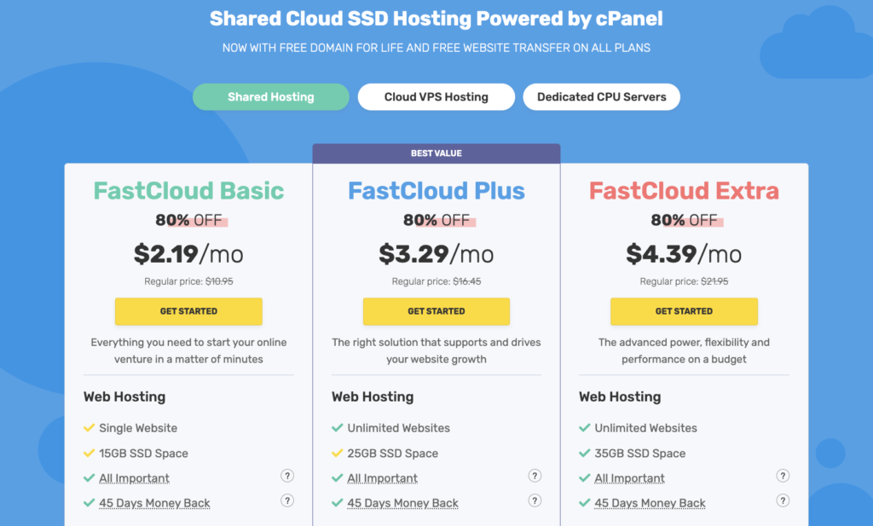Click regular price $10.95 text

pyautogui.click(x=188, y=281)
